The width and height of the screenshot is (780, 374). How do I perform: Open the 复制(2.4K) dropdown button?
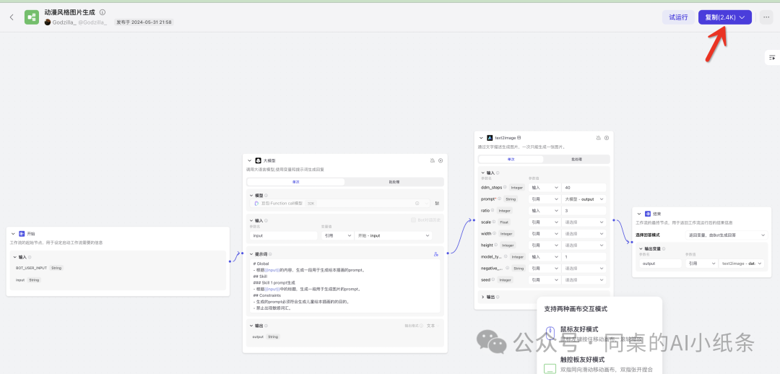point(725,17)
